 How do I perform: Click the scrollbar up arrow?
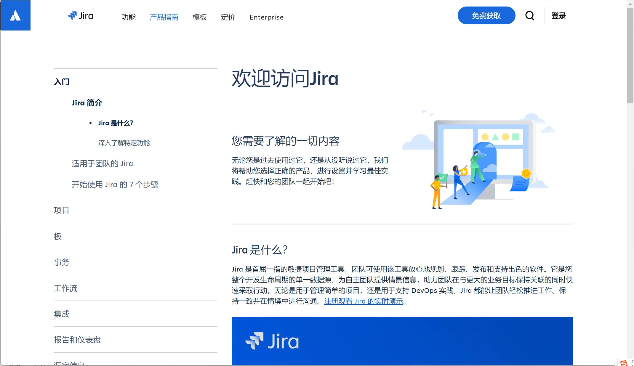pyautogui.click(x=630, y=4)
